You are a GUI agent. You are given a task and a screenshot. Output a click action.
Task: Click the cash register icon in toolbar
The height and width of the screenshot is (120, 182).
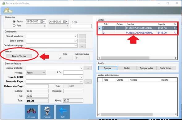pyautogui.click(x=8, y=11)
